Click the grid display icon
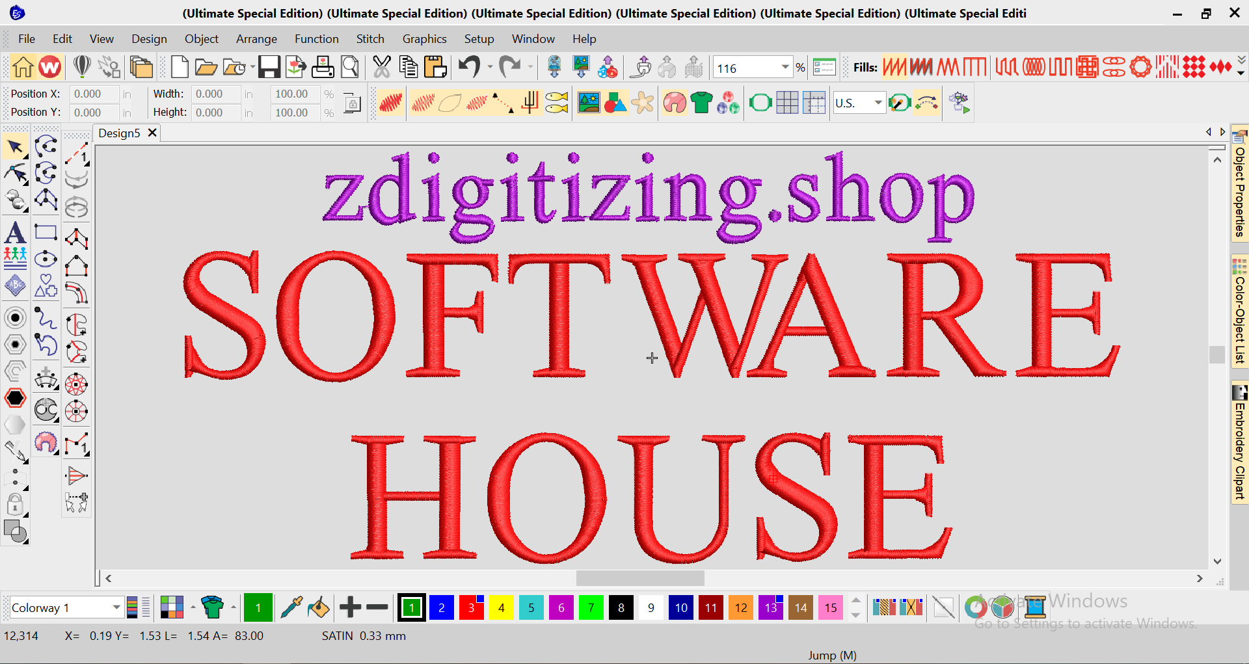The height and width of the screenshot is (664, 1249). coord(787,103)
